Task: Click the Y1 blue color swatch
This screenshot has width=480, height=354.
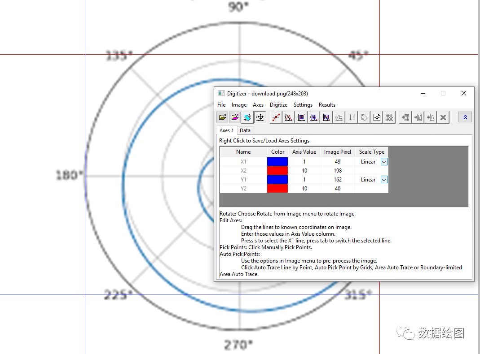Action: [277, 180]
